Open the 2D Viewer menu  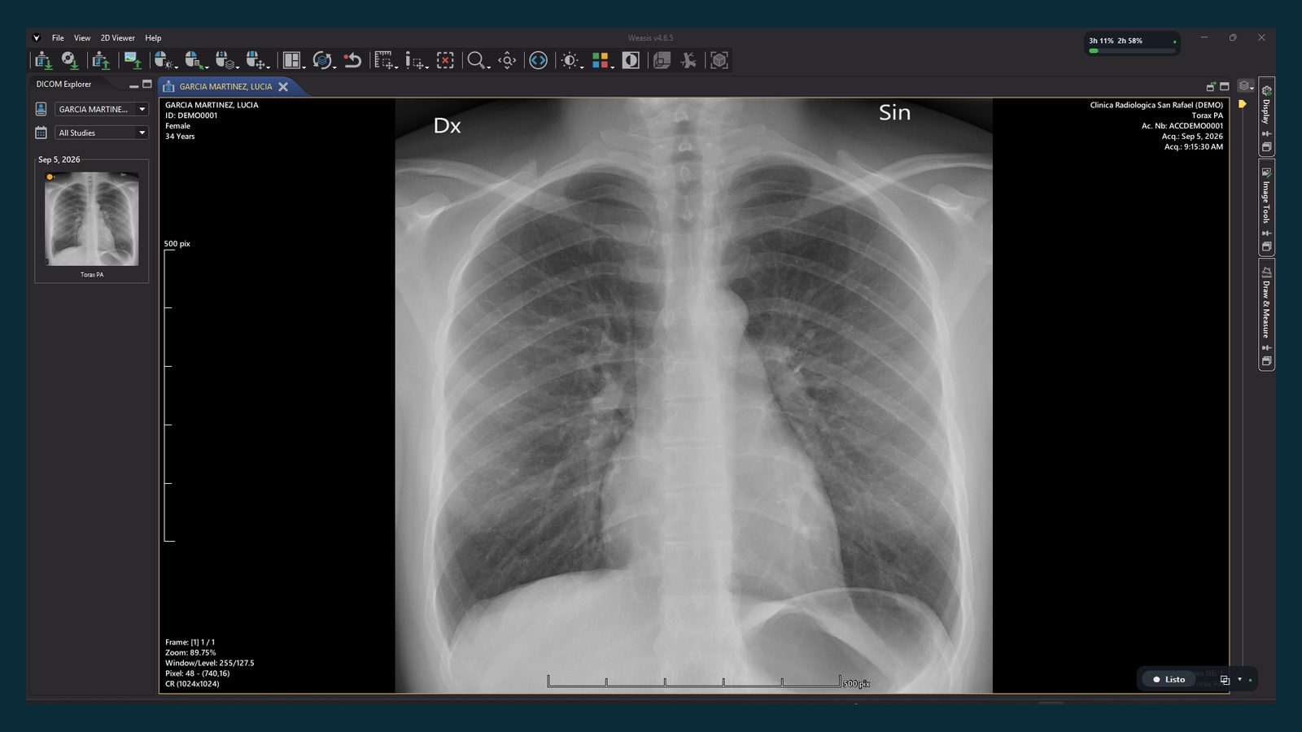click(118, 38)
